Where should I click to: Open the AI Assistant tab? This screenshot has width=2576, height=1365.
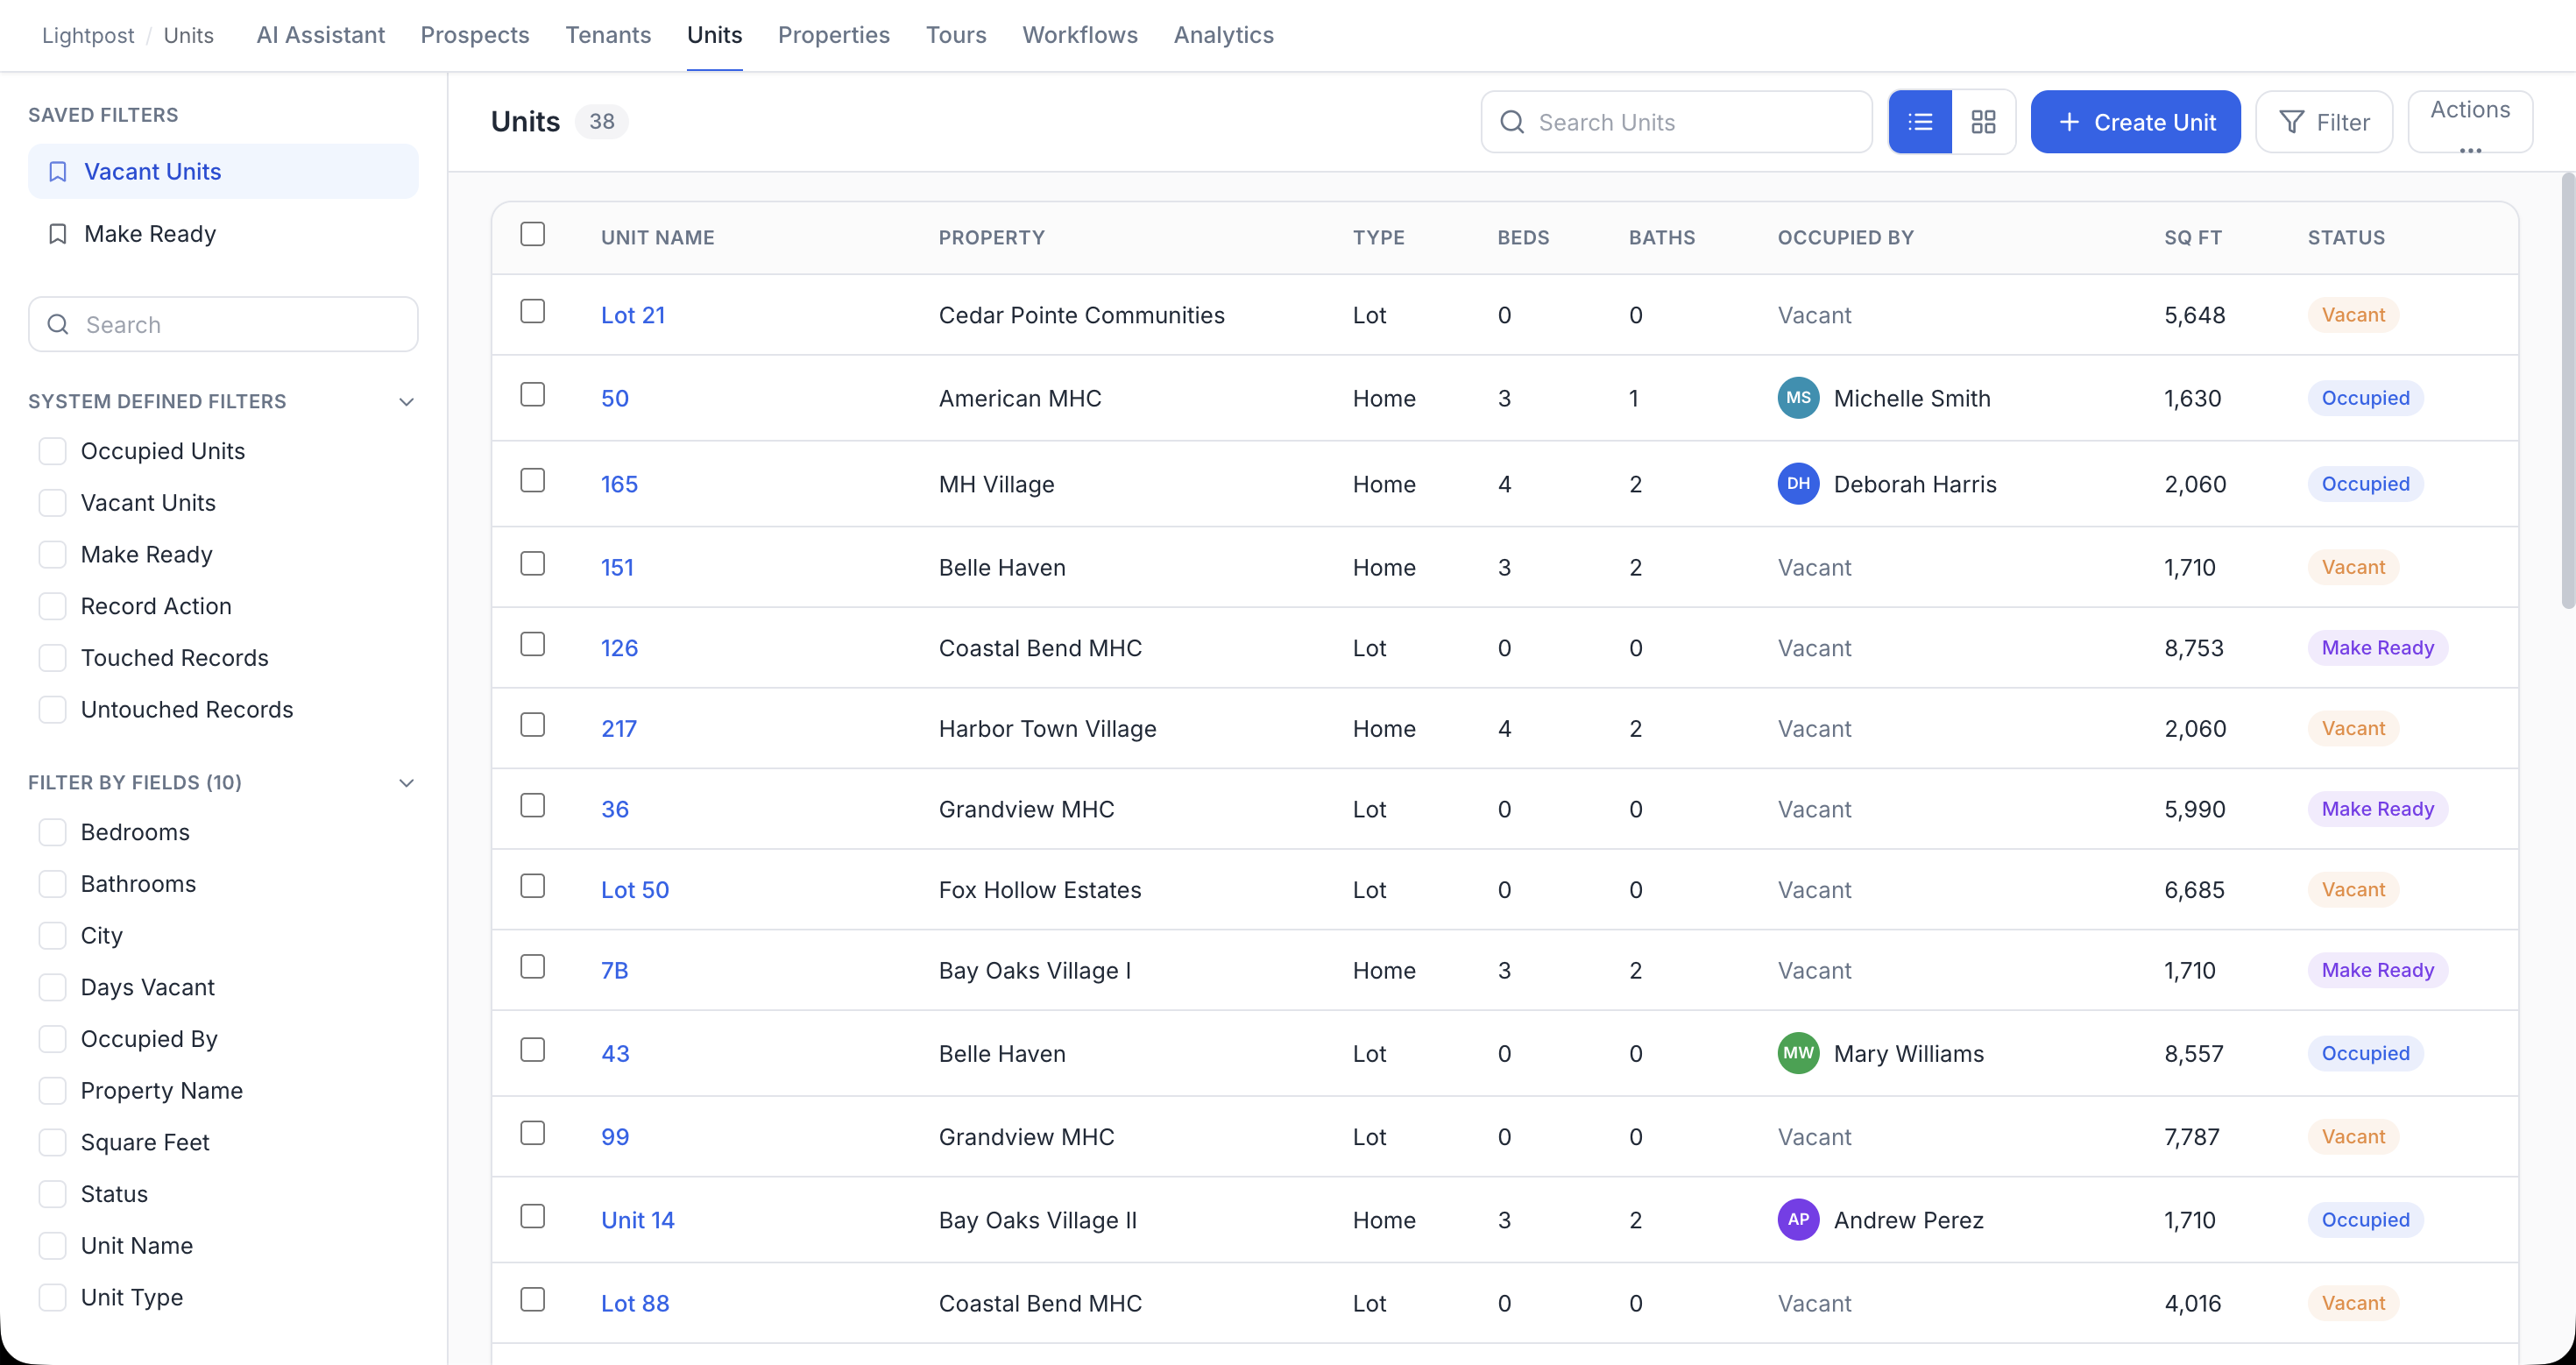click(320, 35)
